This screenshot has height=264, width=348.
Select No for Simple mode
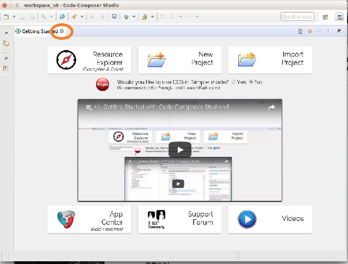[x=251, y=82]
